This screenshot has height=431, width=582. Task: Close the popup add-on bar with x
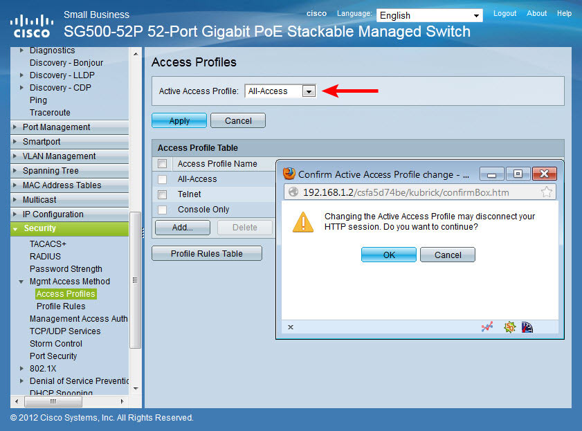click(291, 327)
